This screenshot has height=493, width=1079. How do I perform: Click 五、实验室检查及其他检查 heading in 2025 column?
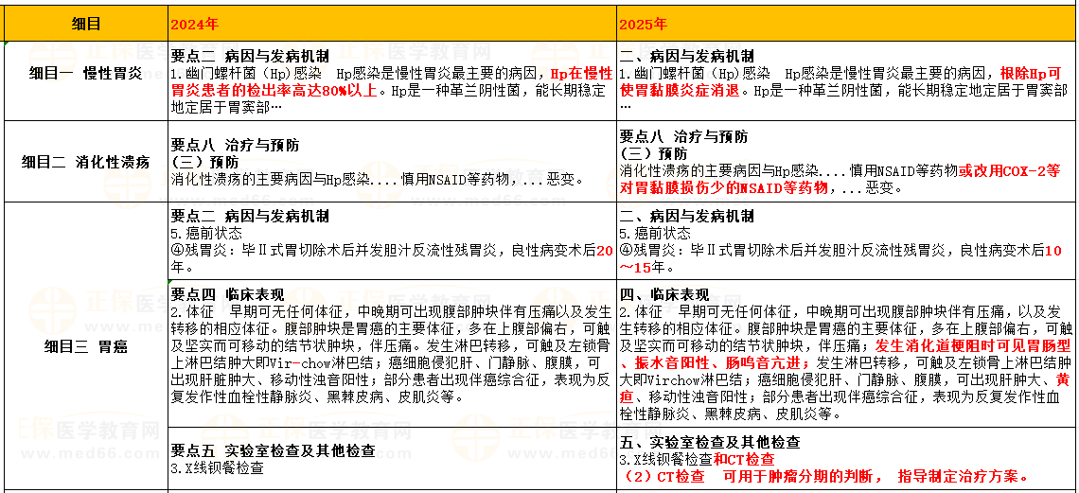[x=710, y=442]
